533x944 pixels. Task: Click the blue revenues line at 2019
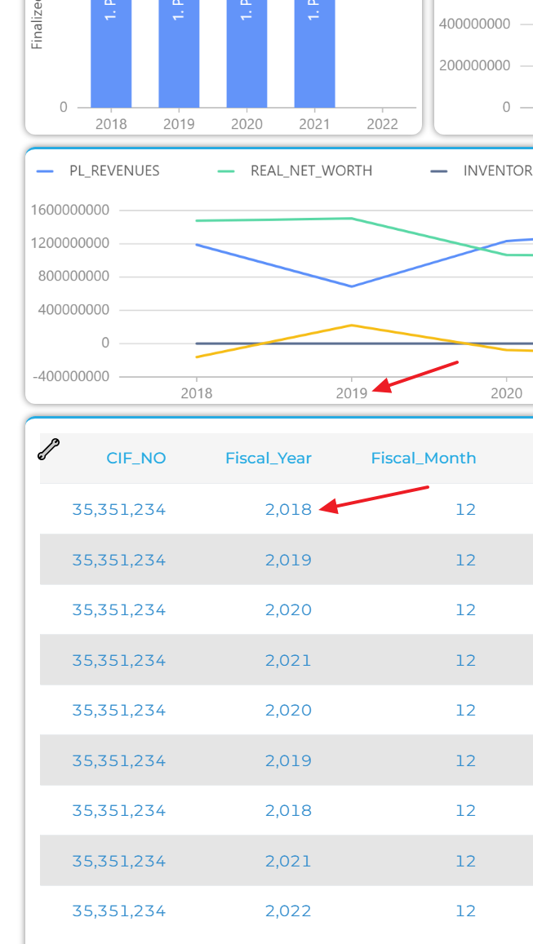[x=352, y=286]
